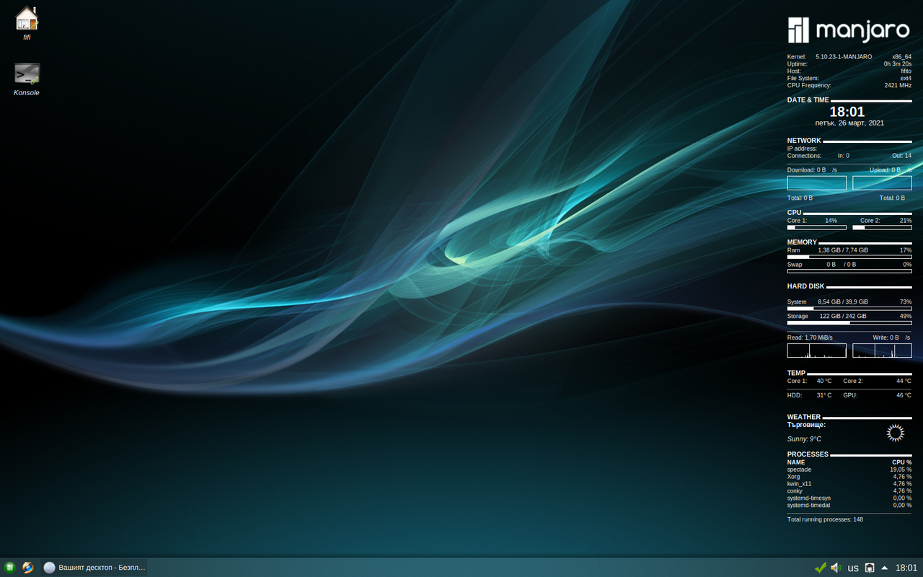This screenshot has width=923, height=577.
Task: Click the Storage '122 GiB / 242 GiB' text
Action: [x=843, y=316]
